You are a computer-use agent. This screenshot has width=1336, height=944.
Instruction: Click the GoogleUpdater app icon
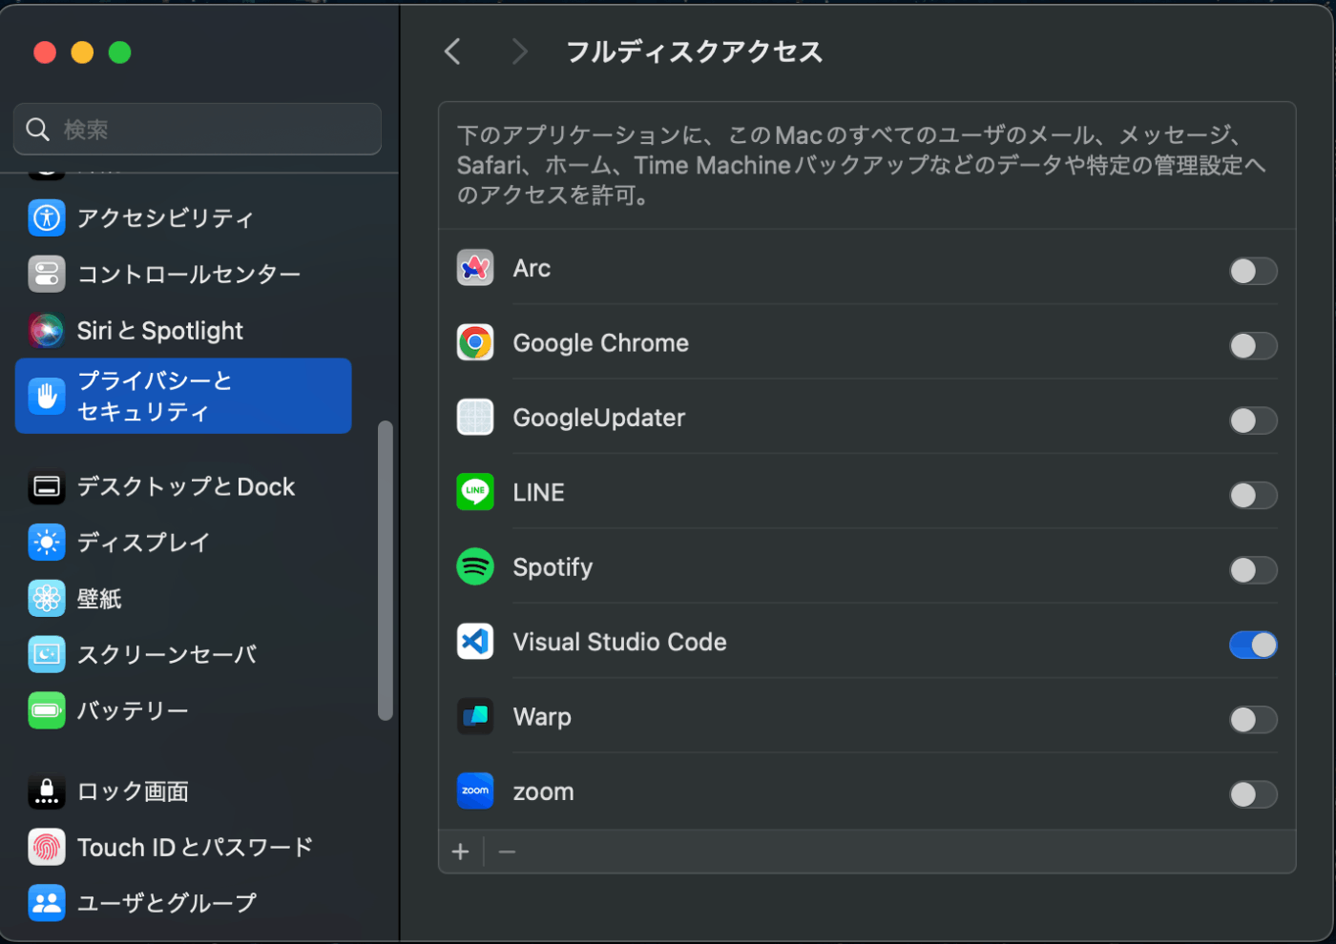475,418
